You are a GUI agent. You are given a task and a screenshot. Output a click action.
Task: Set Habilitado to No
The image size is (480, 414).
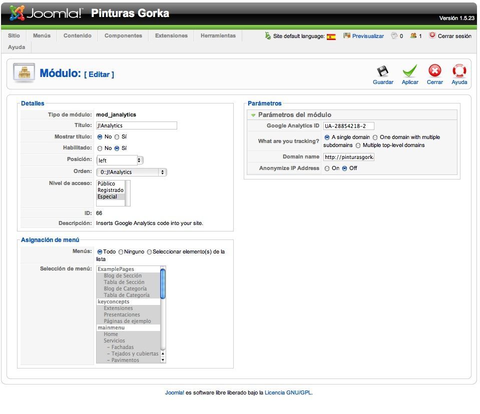(100, 148)
